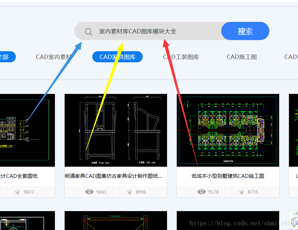The image size is (298, 230).
Task: Click the search field with CAD图库 text
Action: (x=148, y=31)
